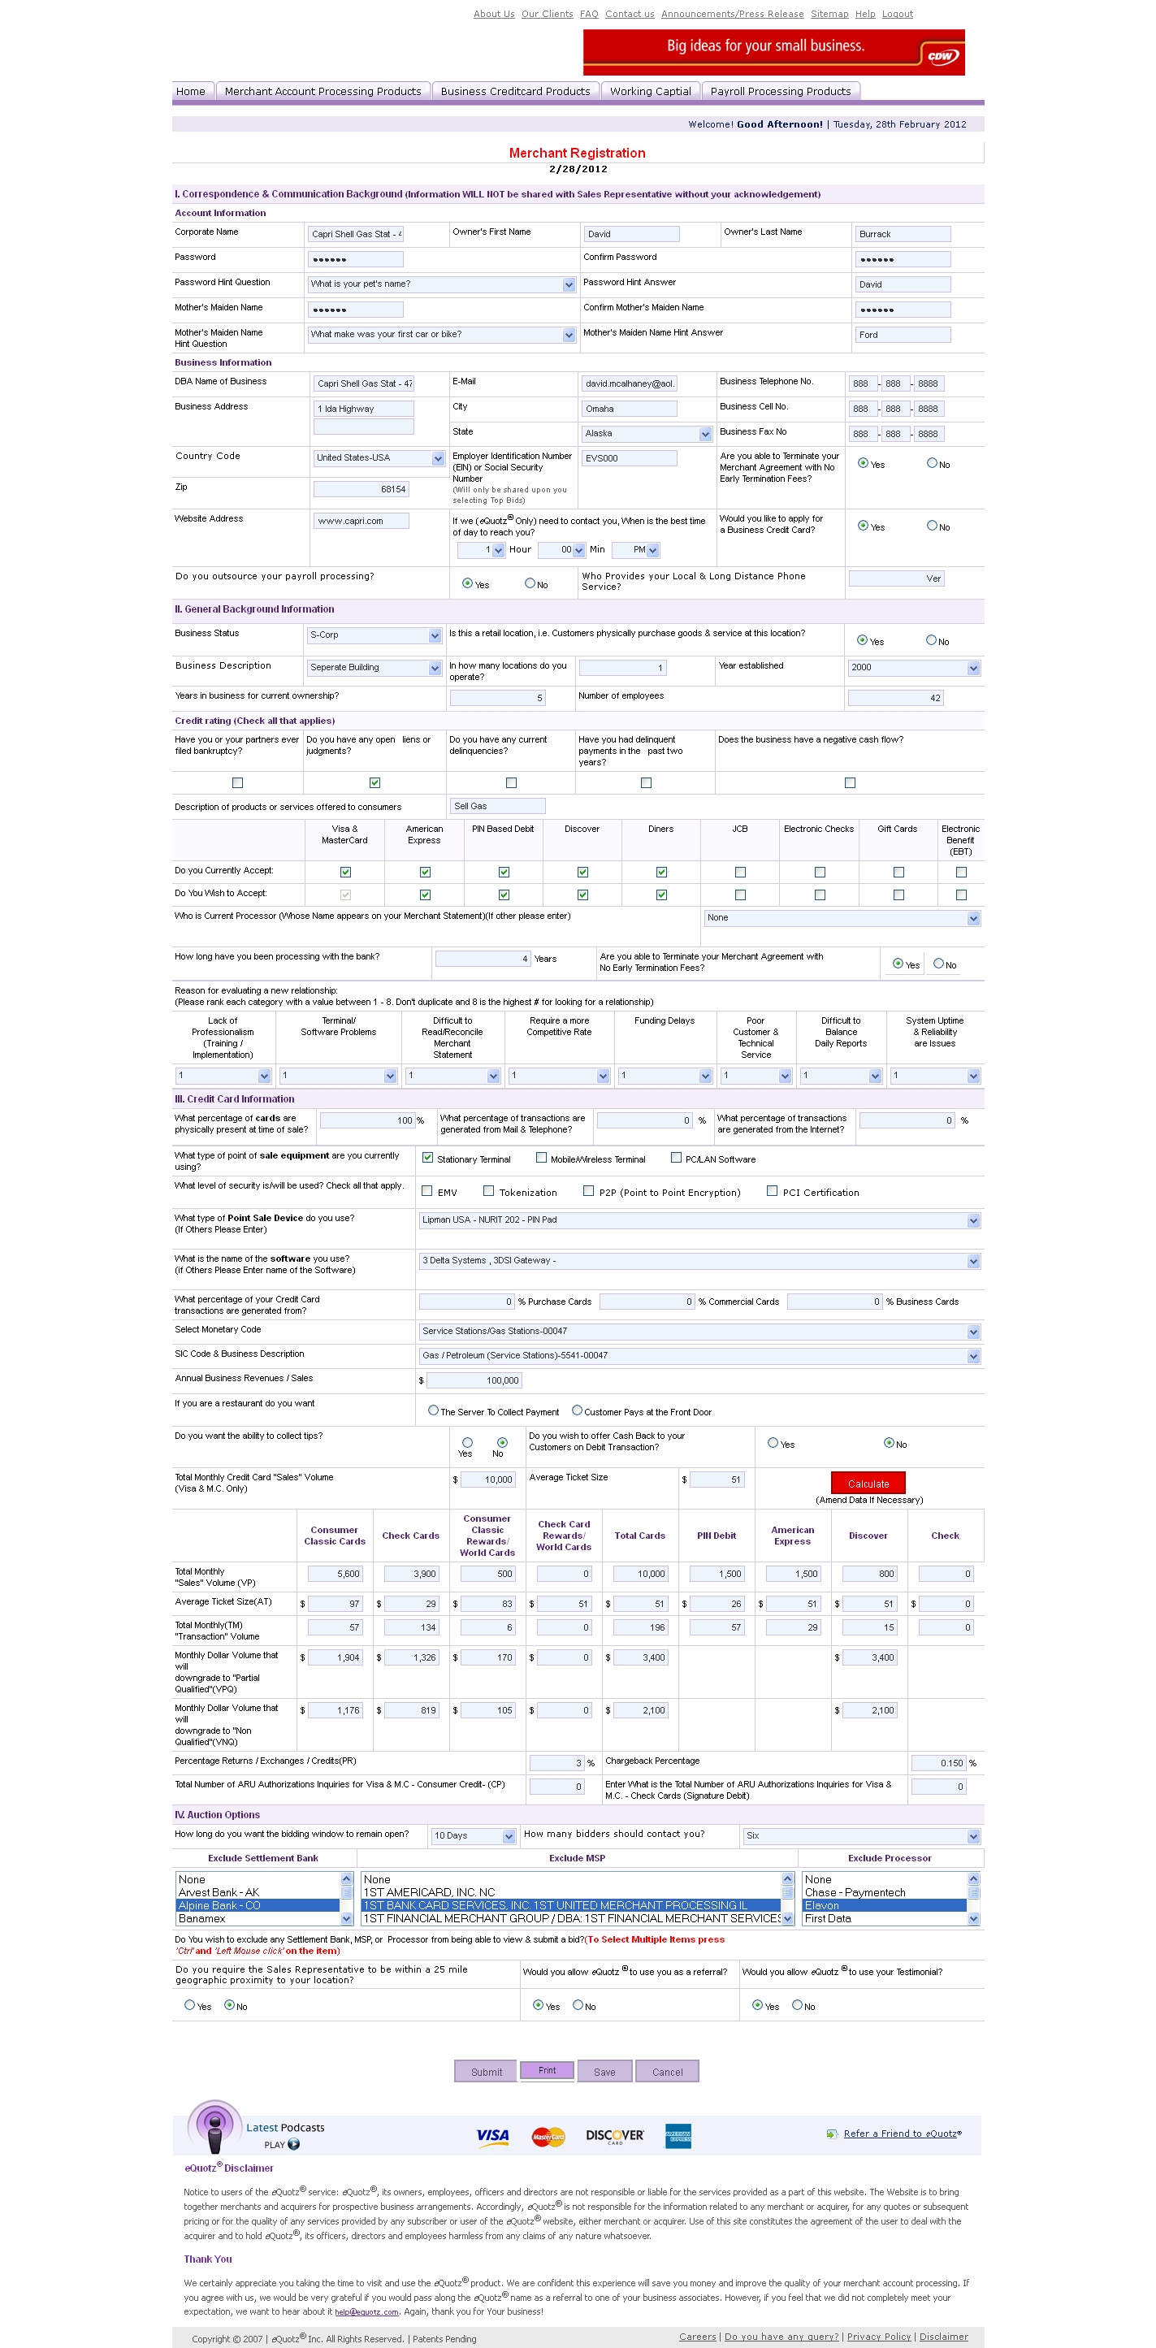Toggle Currently Accept JCB checkbox
The height and width of the screenshot is (2348, 1156).
[x=740, y=873]
